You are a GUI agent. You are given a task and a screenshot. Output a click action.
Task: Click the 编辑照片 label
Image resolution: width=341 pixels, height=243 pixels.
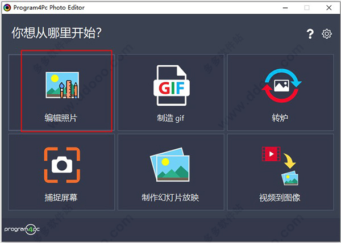(x=61, y=118)
